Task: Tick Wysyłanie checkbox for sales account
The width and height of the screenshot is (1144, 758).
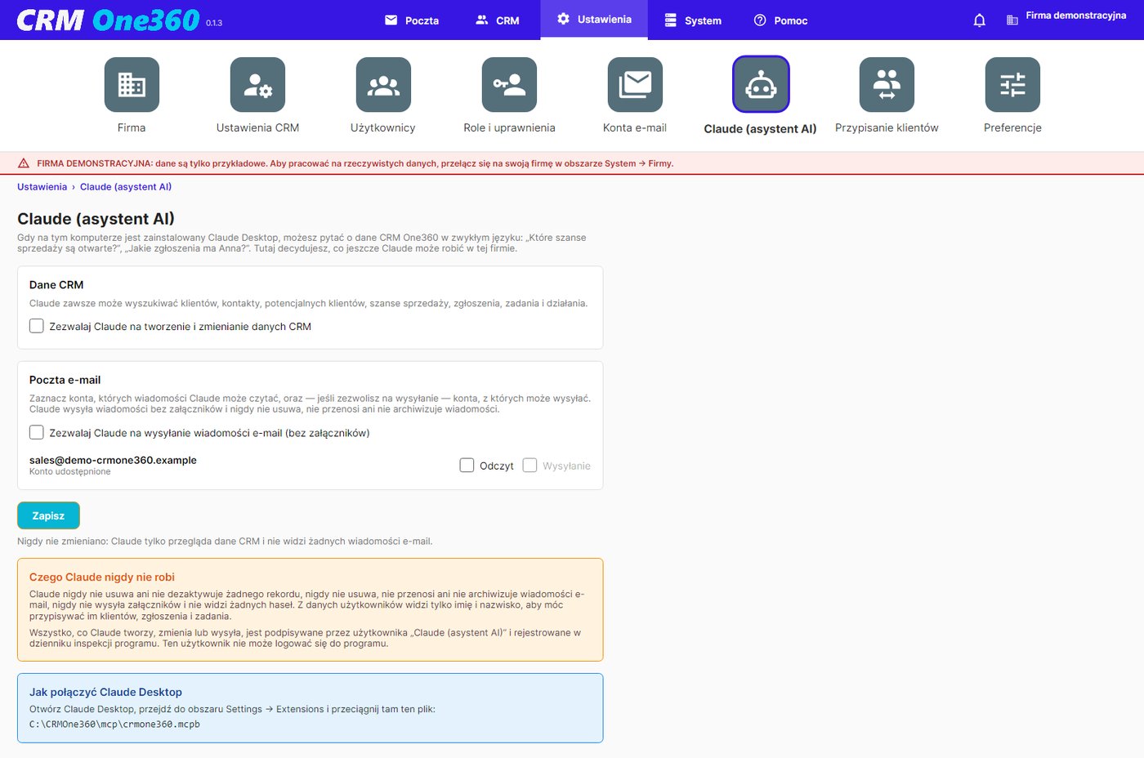Action: [x=530, y=465]
